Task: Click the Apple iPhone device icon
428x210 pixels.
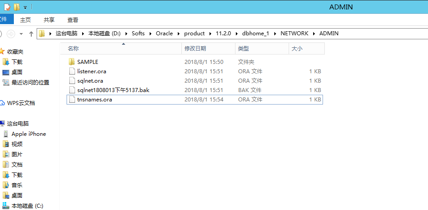Action: tap(6, 134)
